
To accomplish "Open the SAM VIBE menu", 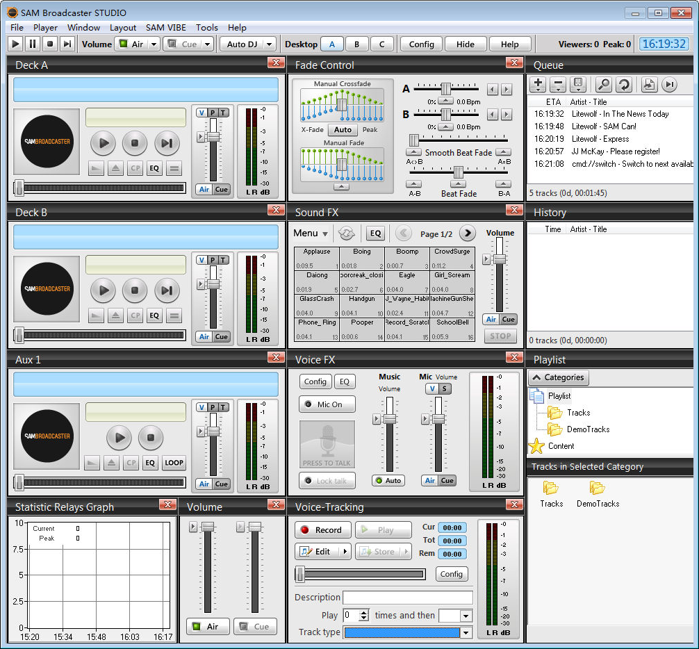I will [x=165, y=27].
